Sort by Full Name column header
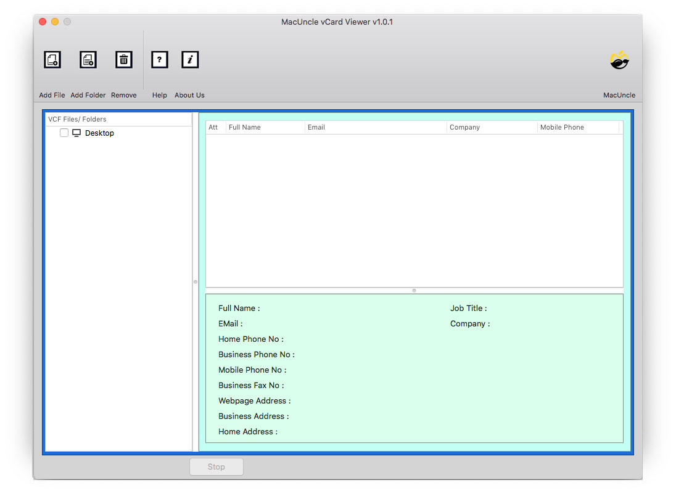This screenshot has height=493, width=676. pyautogui.click(x=265, y=128)
